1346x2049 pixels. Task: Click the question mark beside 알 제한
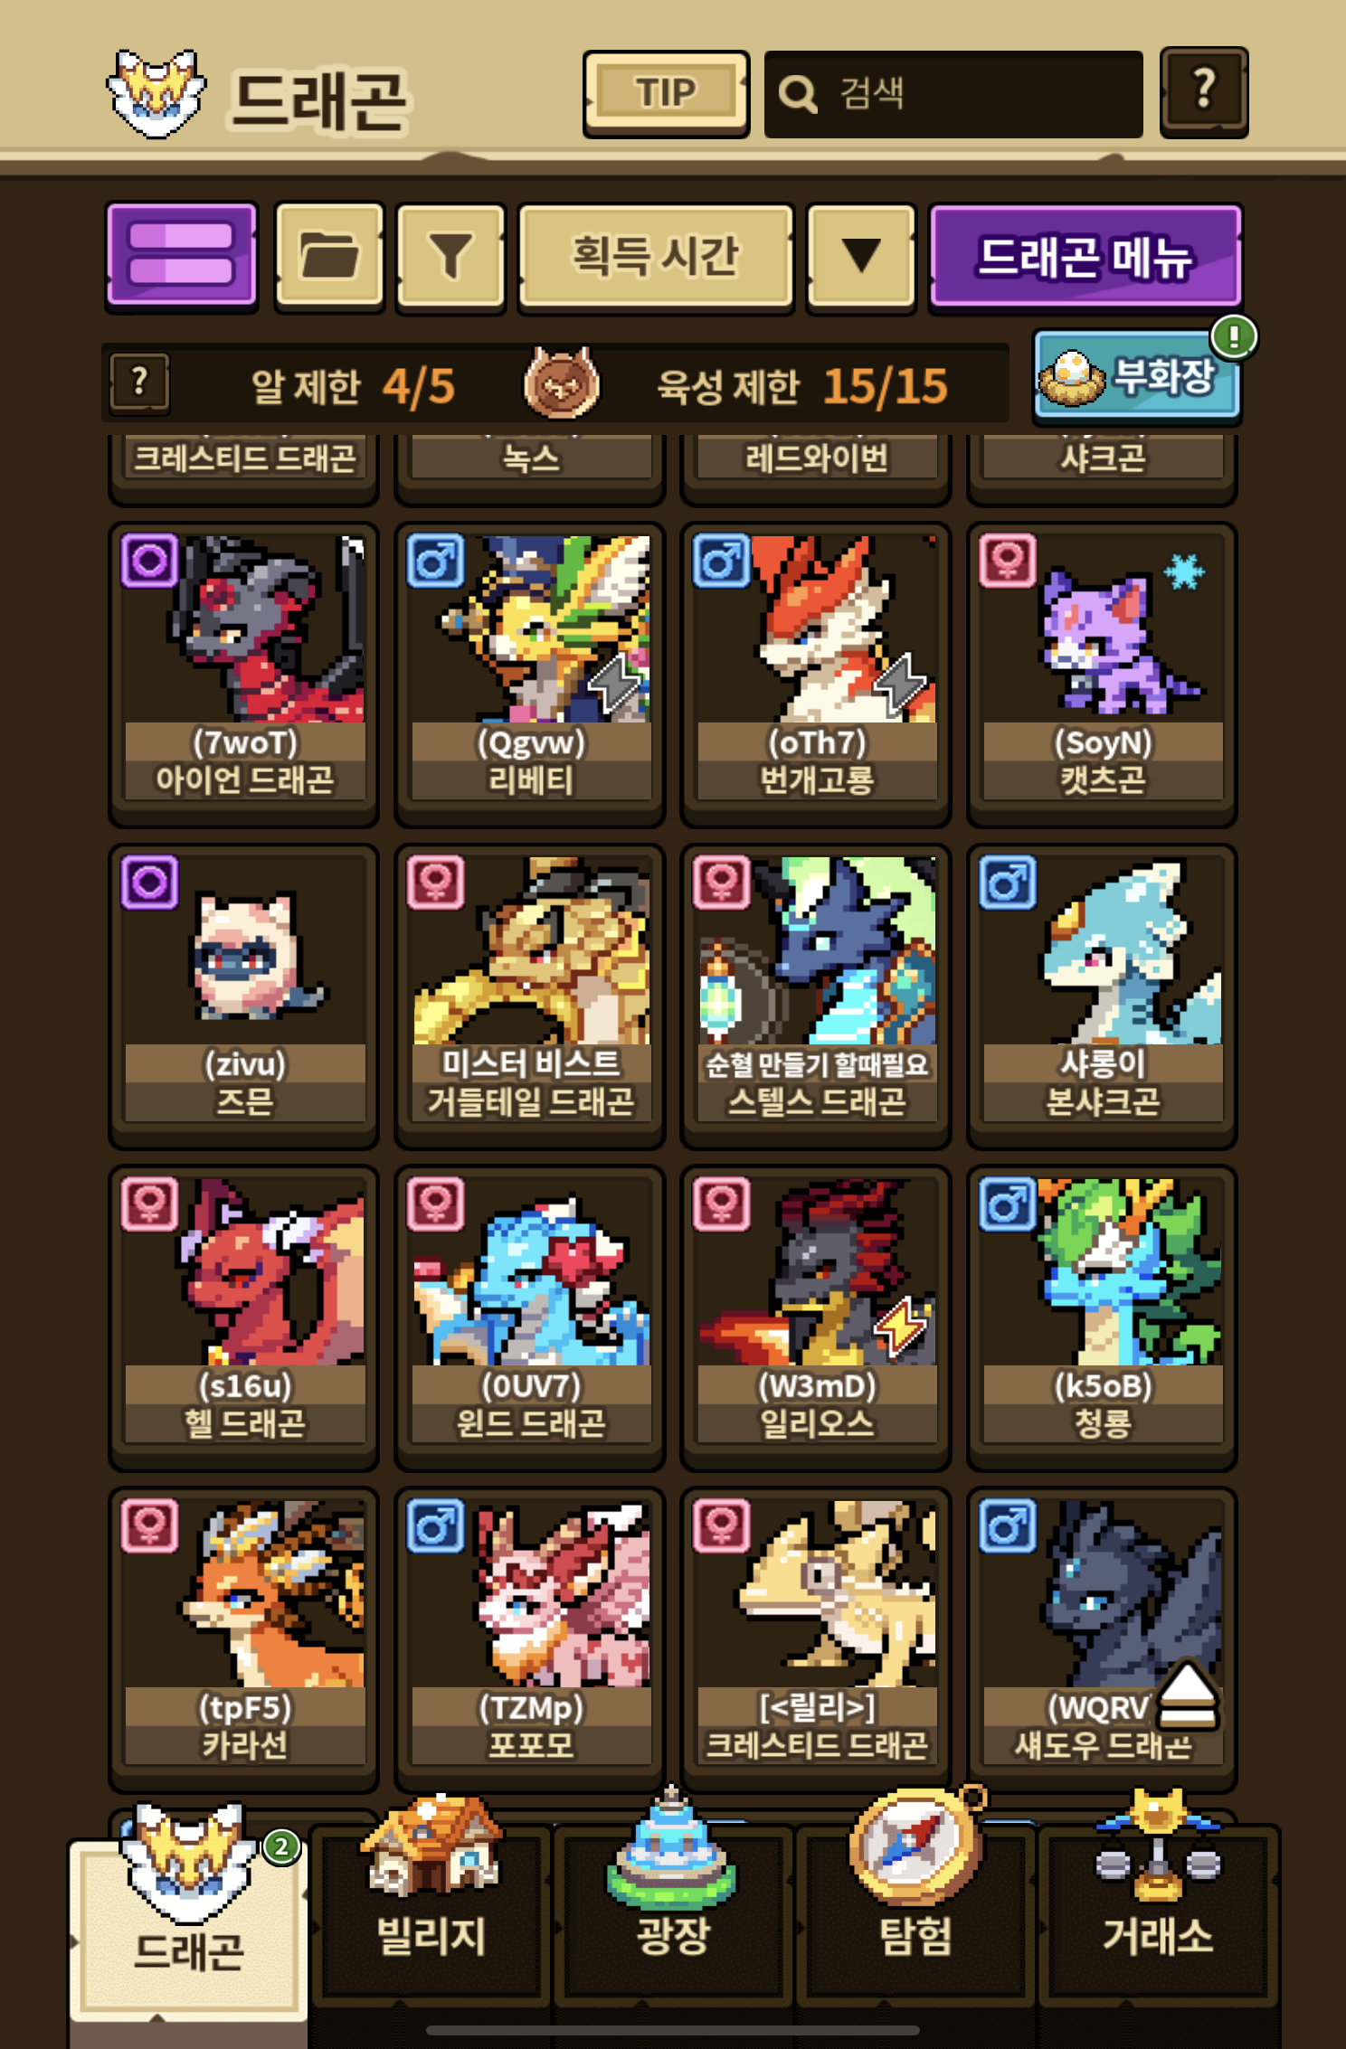[x=138, y=383]
